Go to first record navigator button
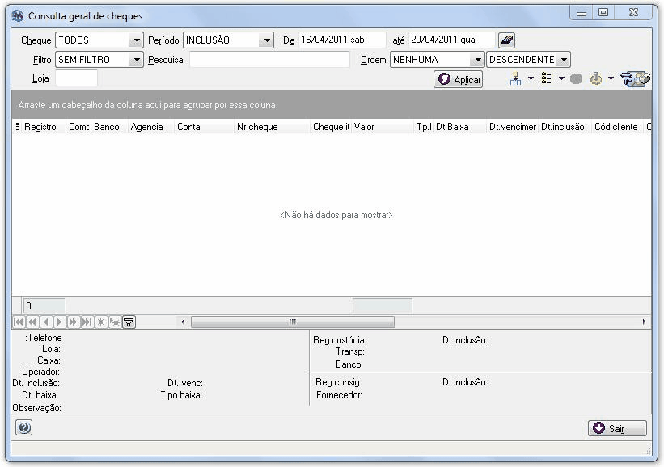Image resolution: width=664 pixels, height=467 pixels. (x=19, y=322)
